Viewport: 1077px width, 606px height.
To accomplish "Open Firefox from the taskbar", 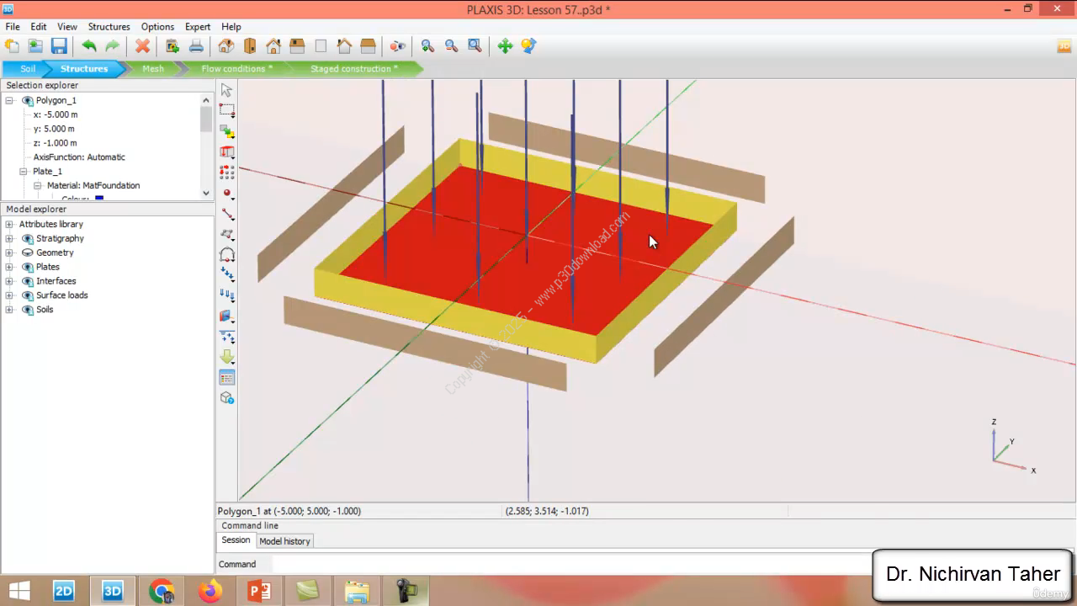I will click(210, 591).
